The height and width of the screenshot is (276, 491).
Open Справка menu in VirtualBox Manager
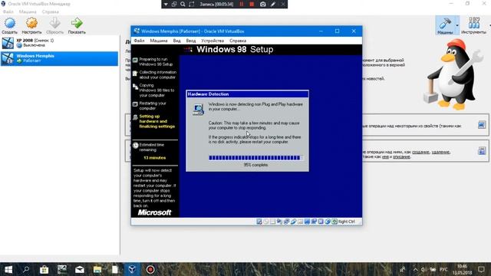[x=50, y=11]
